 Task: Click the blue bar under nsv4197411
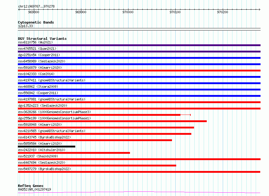139,83
